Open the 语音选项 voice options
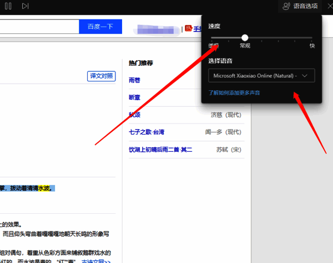Screen dimensions: 333x263 (x=300, y=6)
